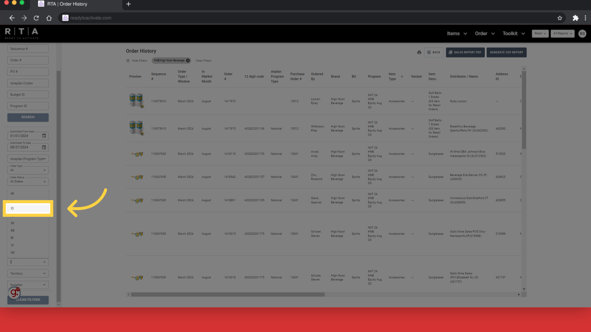
Task: Click the Distributor / Name column header
Action: (464, 77)
